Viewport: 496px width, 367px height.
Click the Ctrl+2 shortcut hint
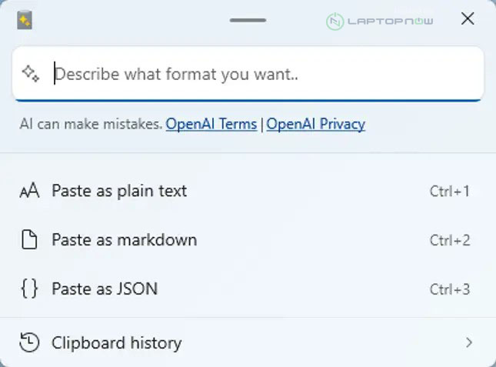click(450, 240)
